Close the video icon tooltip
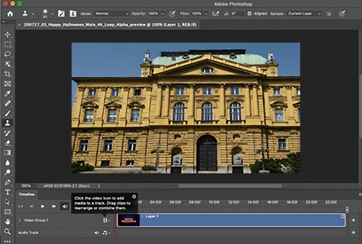This screenshot has height=244, width=362. click(134, 197)
